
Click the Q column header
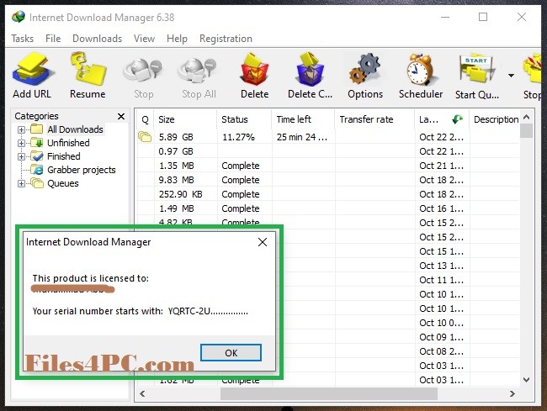tap(145, 119)
